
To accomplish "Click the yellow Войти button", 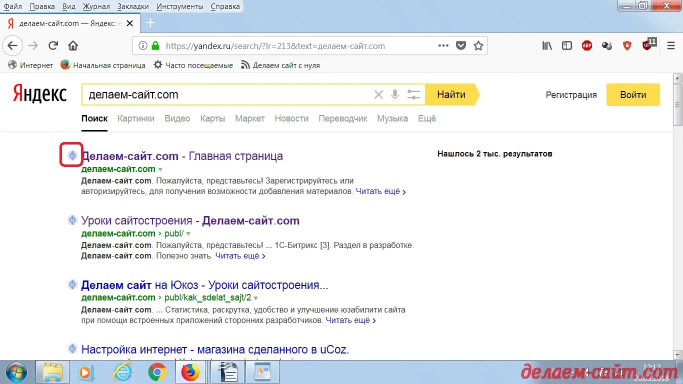I will (633, 94).
